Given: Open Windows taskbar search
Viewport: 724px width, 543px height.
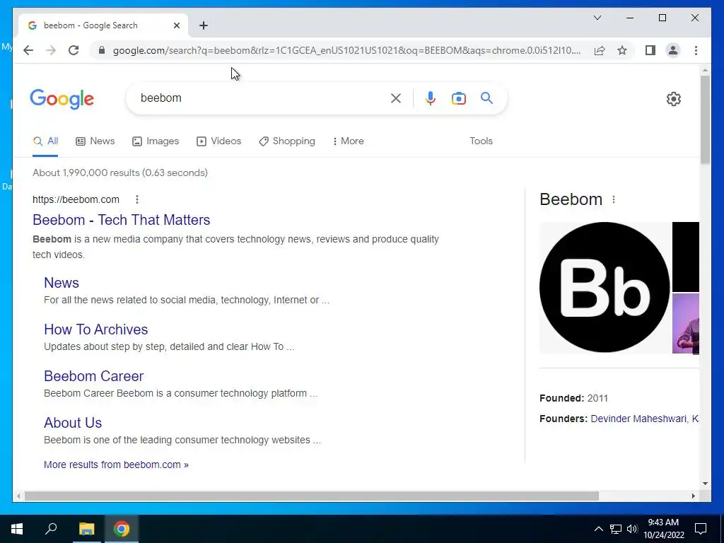Looking at the screenshot, I should (51, 529).
